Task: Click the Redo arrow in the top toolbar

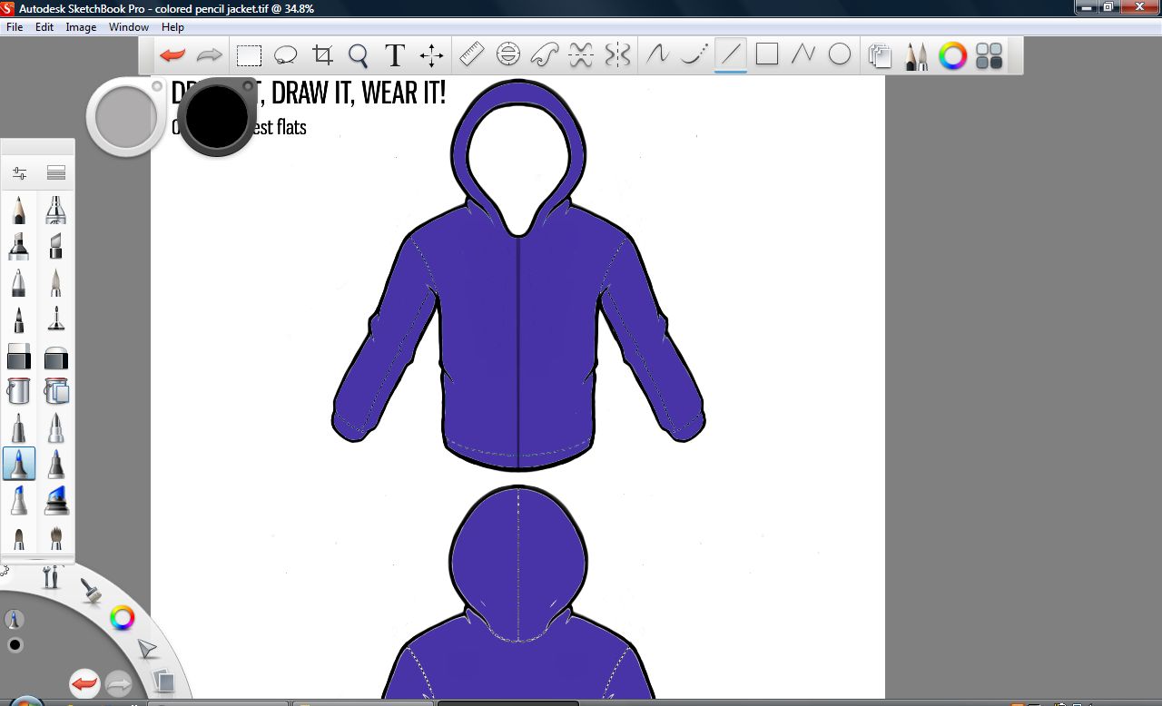Action: click(210, 55)
